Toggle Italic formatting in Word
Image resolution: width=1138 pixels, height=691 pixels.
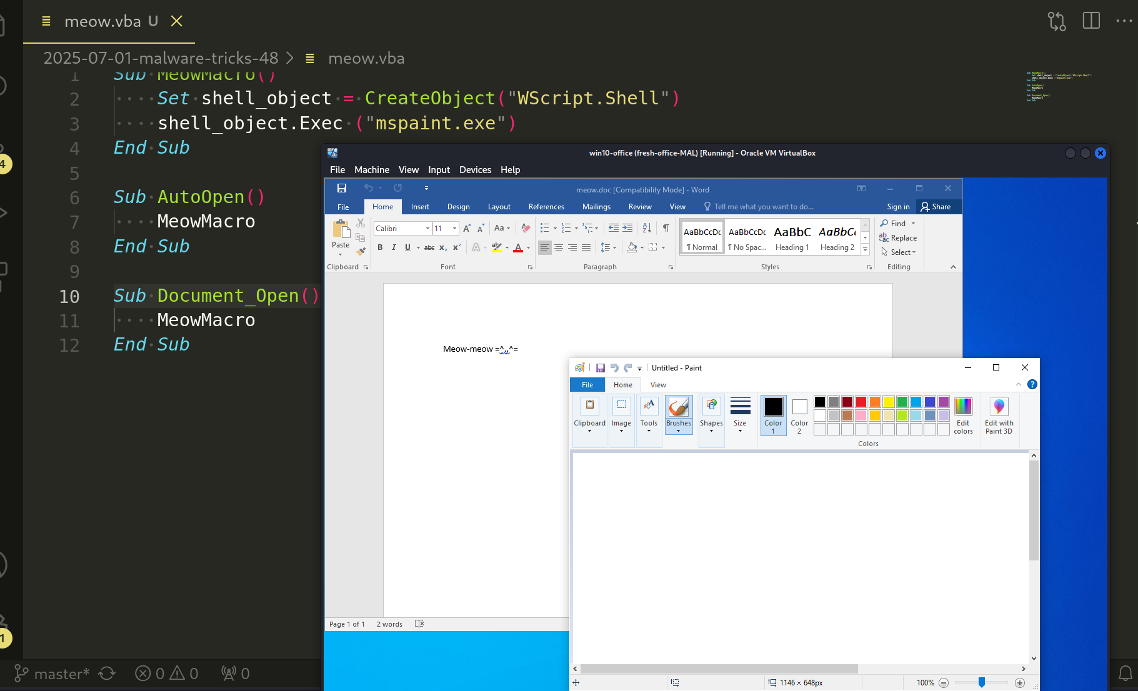pyautogui.click(x=394, y=247)
